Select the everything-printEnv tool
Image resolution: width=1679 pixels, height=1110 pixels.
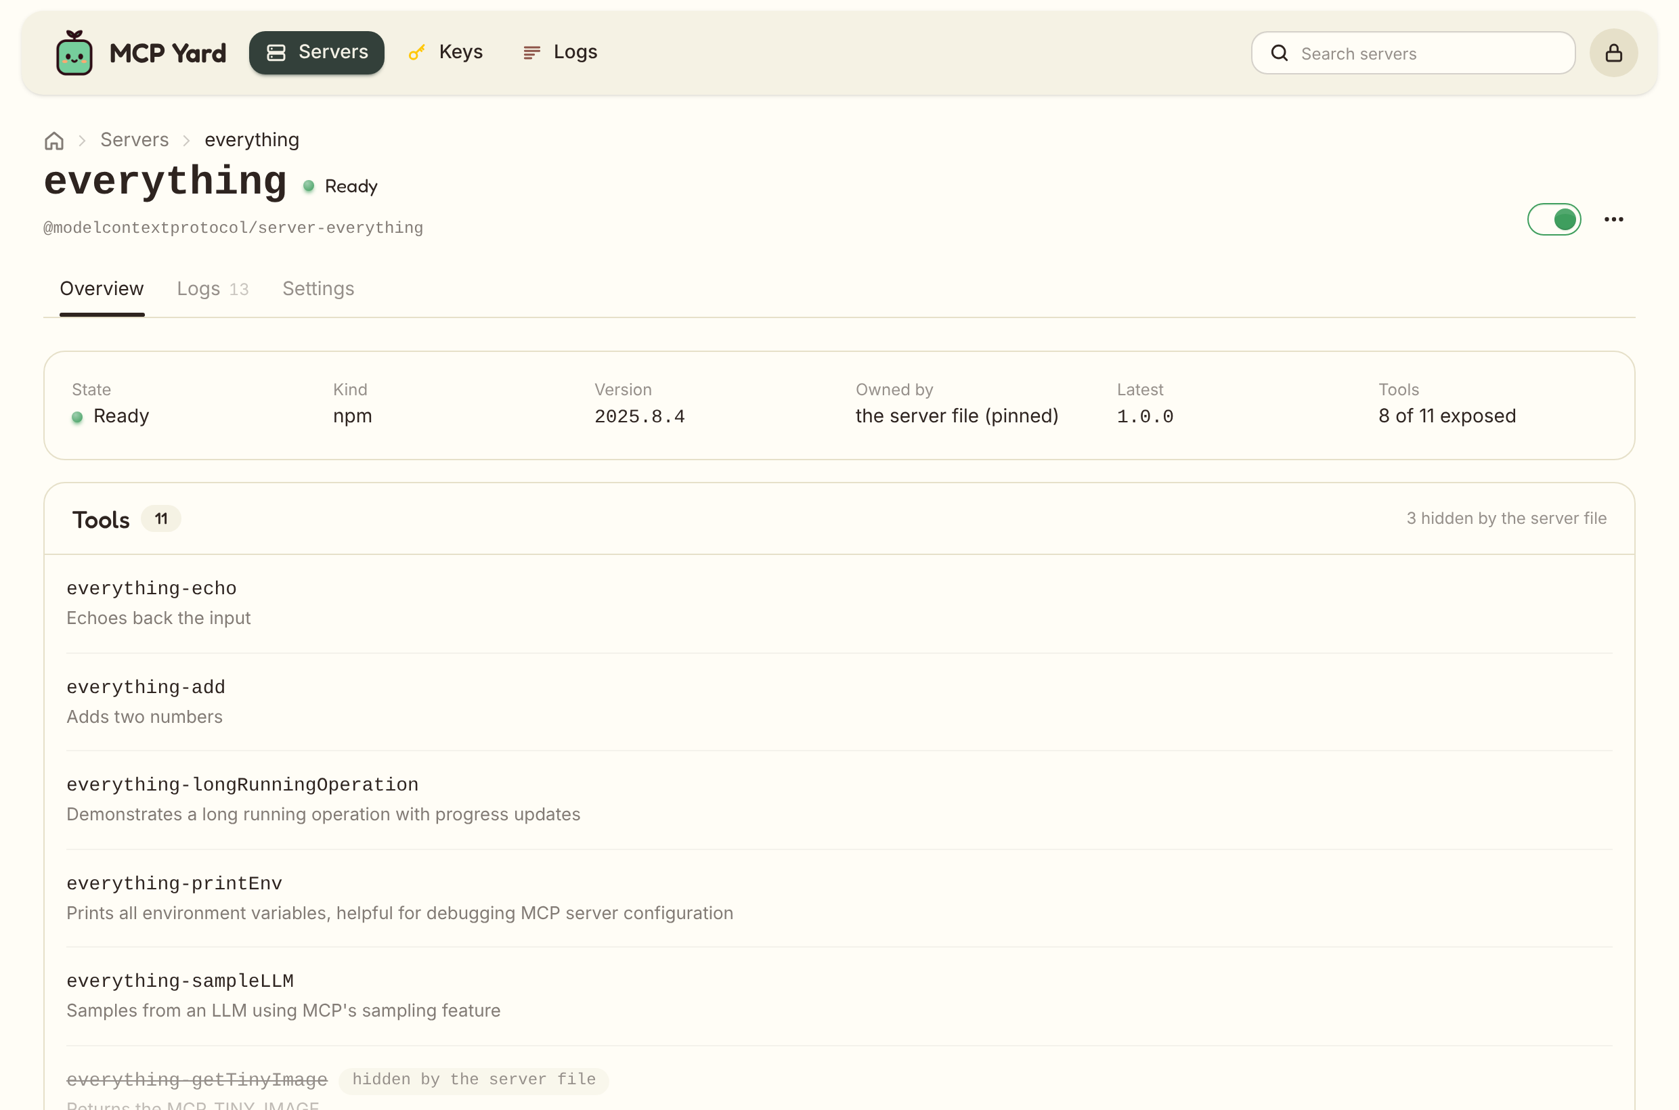[839, 898]
